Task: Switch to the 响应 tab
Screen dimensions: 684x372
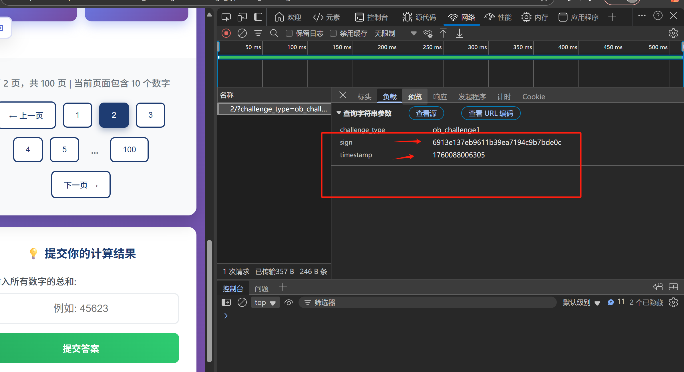Action: coord(440,97)
